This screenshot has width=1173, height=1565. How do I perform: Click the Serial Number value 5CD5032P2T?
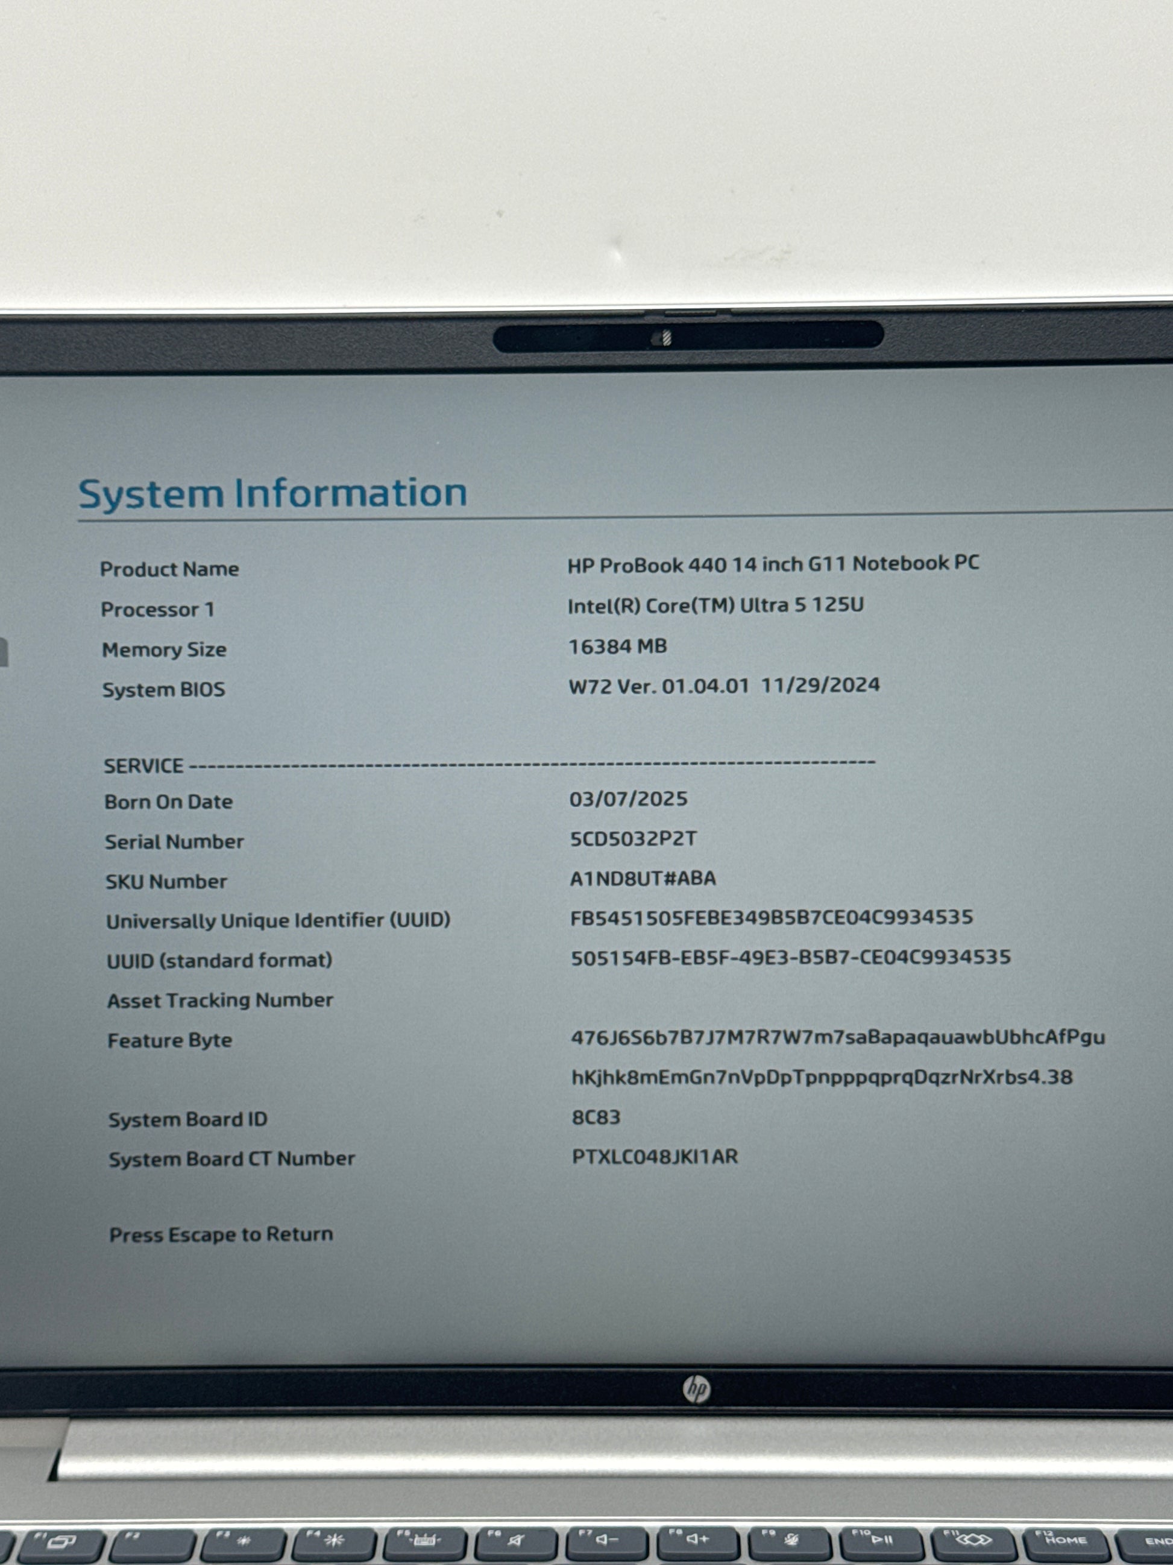point(633,839)
